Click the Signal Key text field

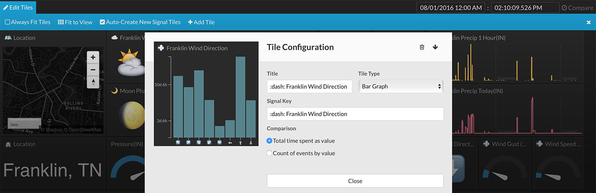355,114
